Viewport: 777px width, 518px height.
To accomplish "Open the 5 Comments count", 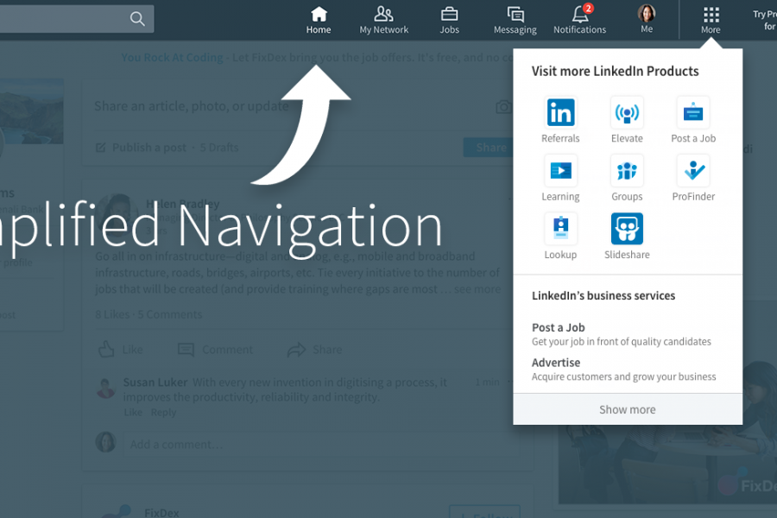I will pyautogui.click(x=170, y=314).
